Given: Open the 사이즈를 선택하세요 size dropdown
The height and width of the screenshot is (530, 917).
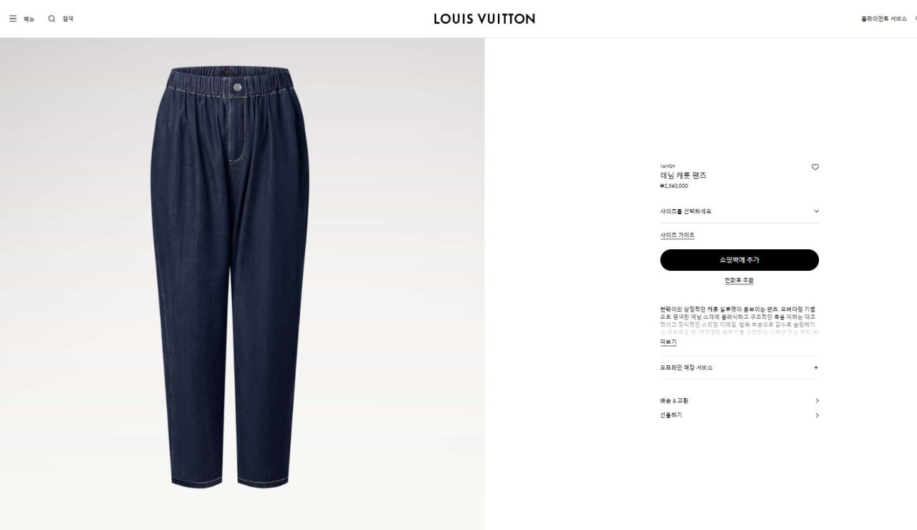Looking at the screenshot, I should pyautogui.click(x=739, y=211).
